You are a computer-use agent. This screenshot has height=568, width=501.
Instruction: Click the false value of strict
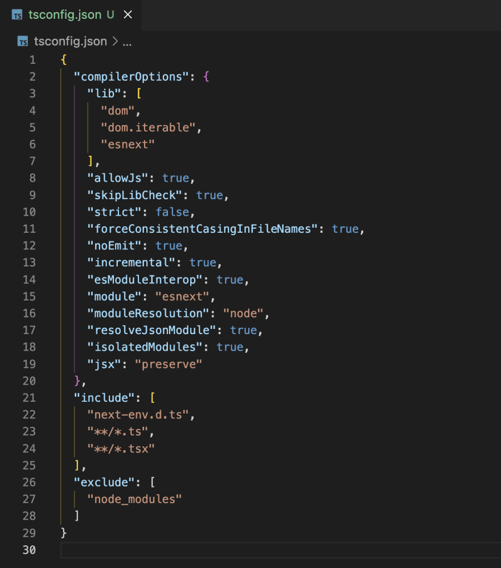173,212
